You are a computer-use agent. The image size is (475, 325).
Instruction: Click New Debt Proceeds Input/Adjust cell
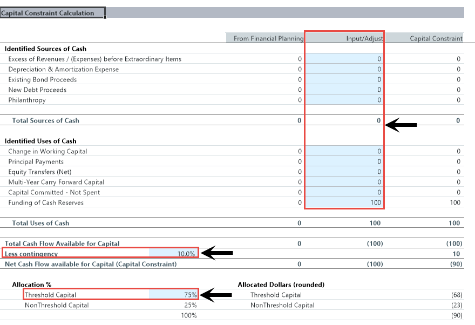(x=344, y=90)
